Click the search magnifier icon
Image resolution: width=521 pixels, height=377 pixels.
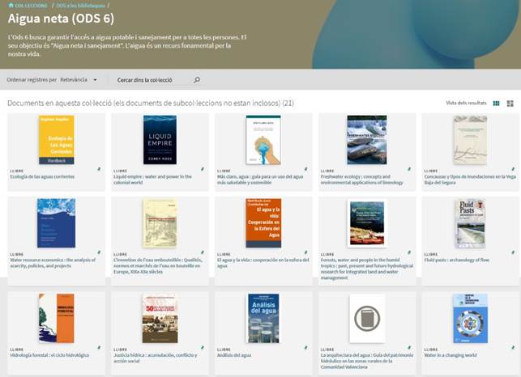point(197,80)
